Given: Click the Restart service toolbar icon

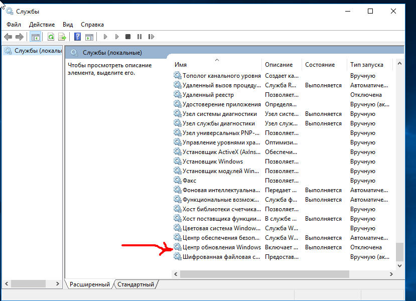Looking at the screenshot, I should point(151,37).
